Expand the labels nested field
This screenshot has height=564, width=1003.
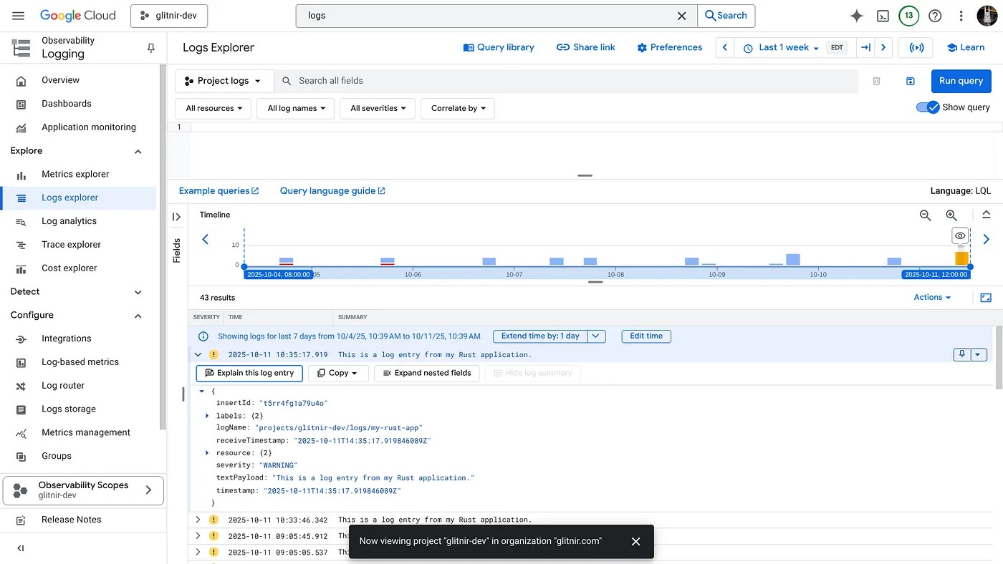tap(207, 416)
